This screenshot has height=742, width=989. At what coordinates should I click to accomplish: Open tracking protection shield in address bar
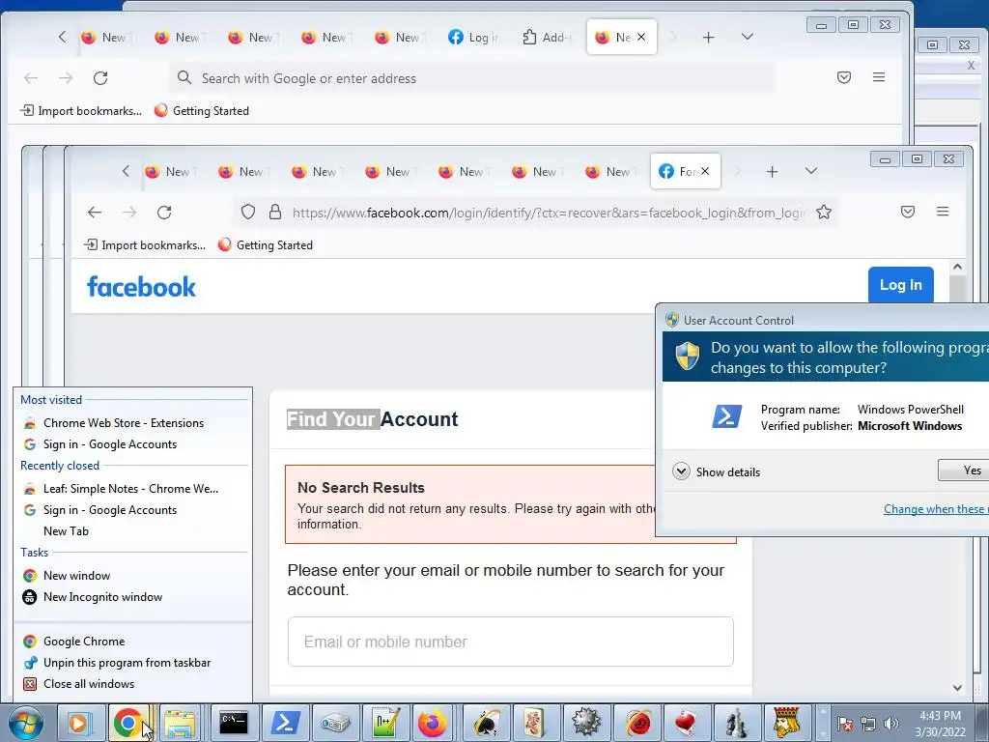[x=248, y=212]
